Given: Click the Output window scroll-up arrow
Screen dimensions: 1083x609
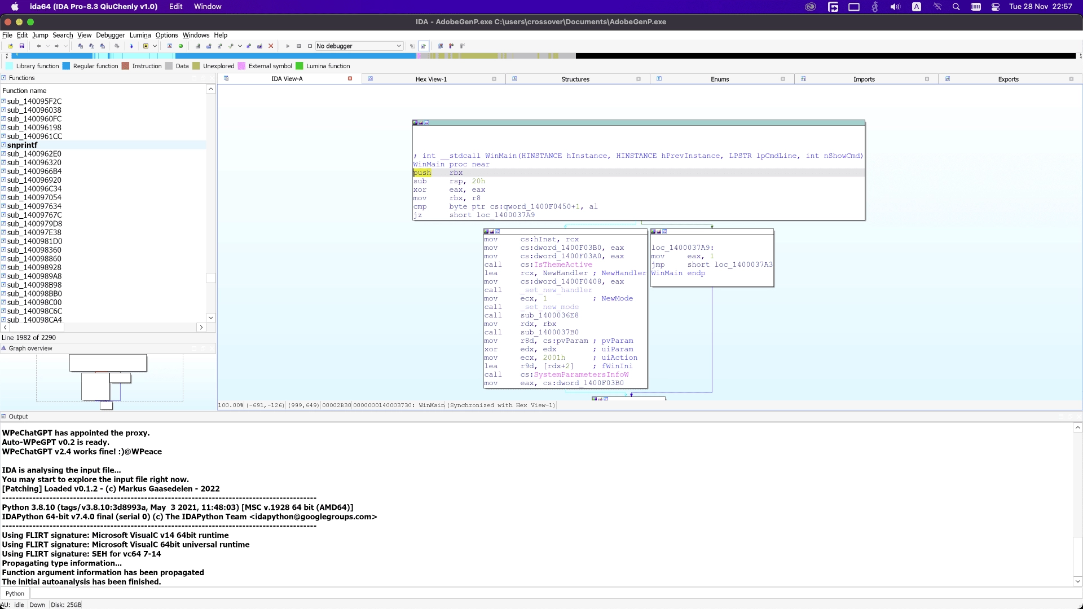Looking at the screenshot, I should 1077,428.
